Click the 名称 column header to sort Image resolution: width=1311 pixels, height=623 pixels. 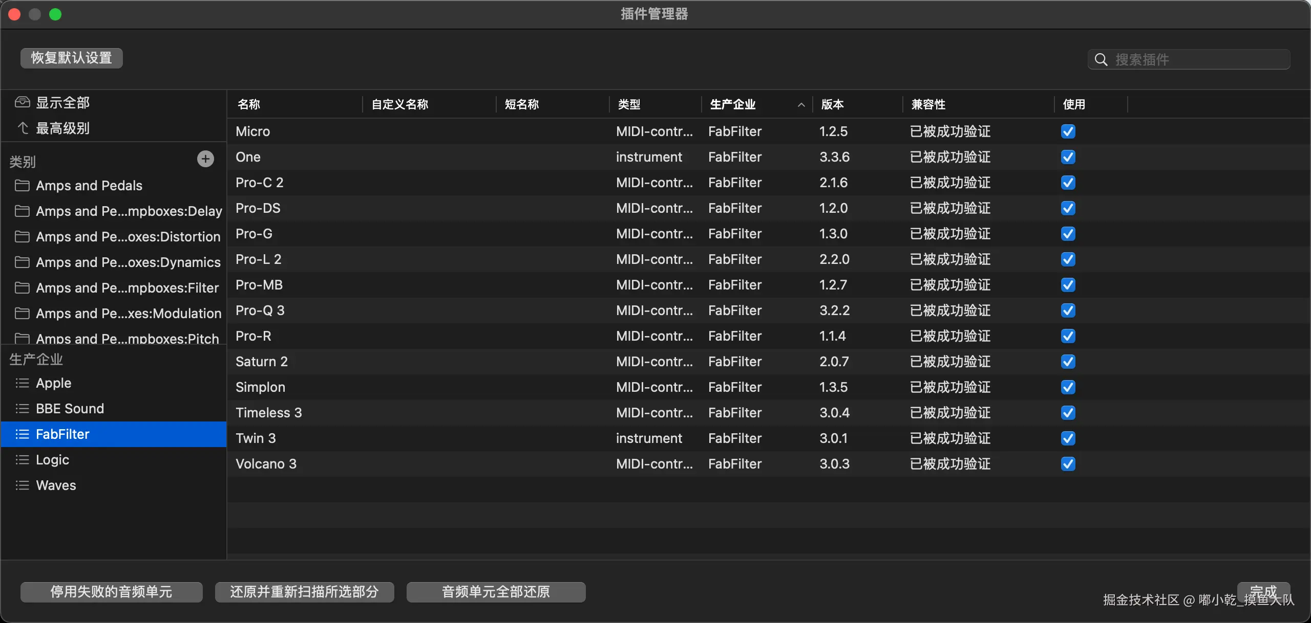point(248,104)
